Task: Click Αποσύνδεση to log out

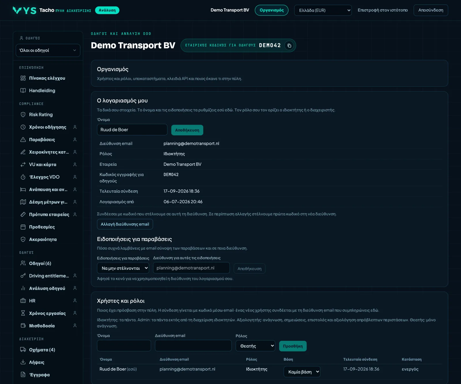Action: [431, 10]
